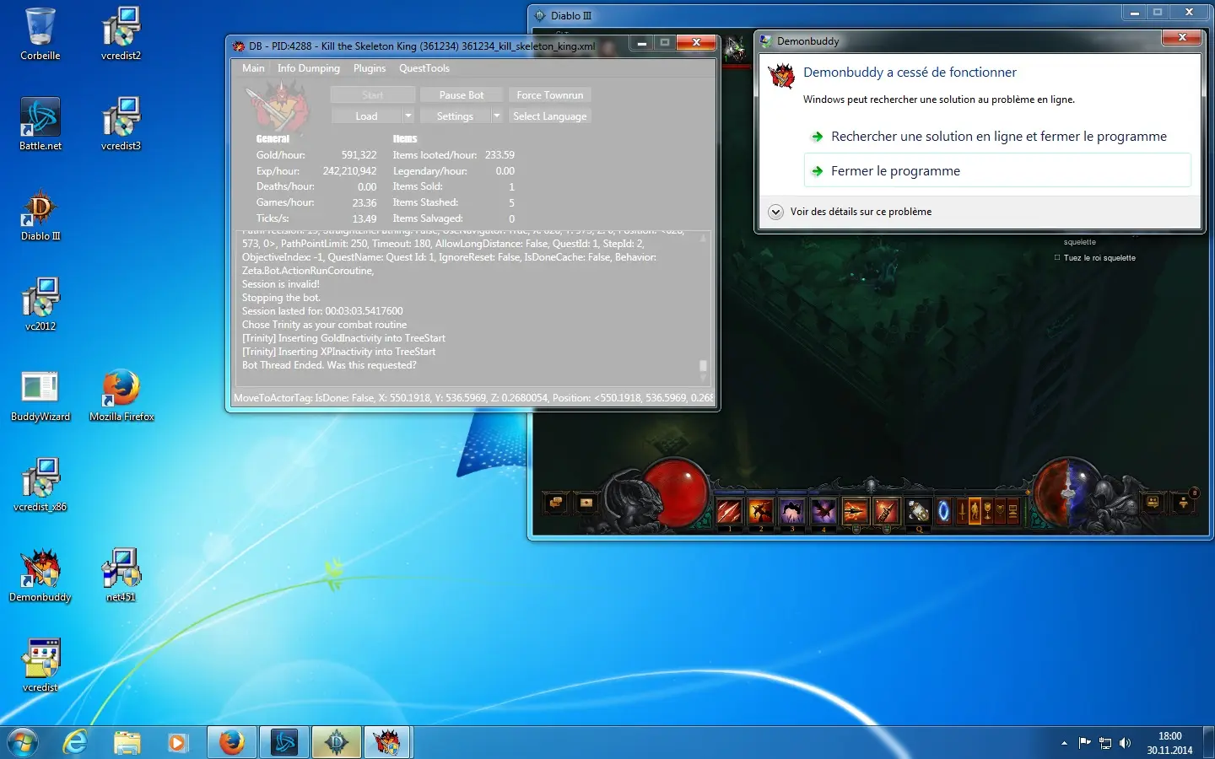Select the Battle.net desktop shortcut

click(x=40, y=124)
